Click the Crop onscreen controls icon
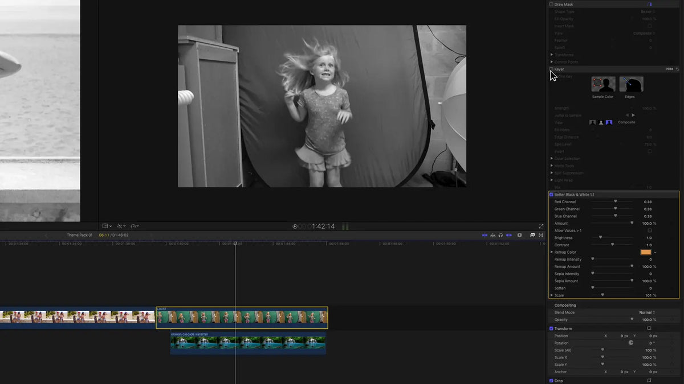The height and width of the screenshot is (384, 684). tap(649, 381)
